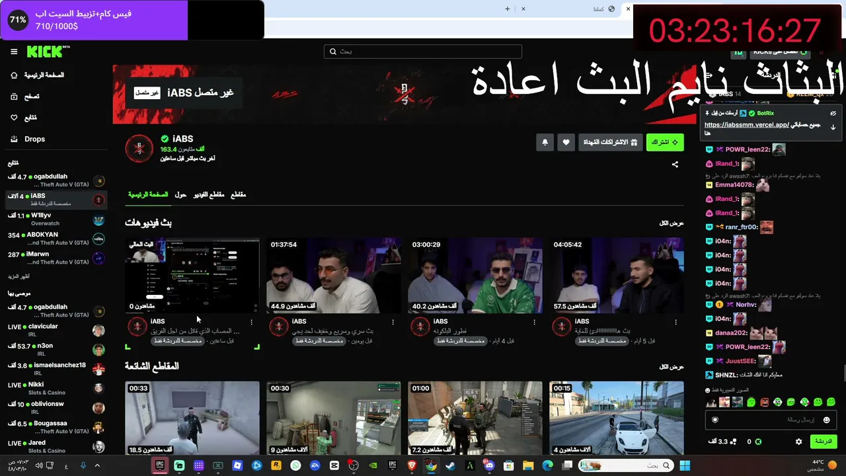The width and height of the screenshot is (846, 476).
Task: Open EA app from the taskbar
Action: (x=315, y=465)
